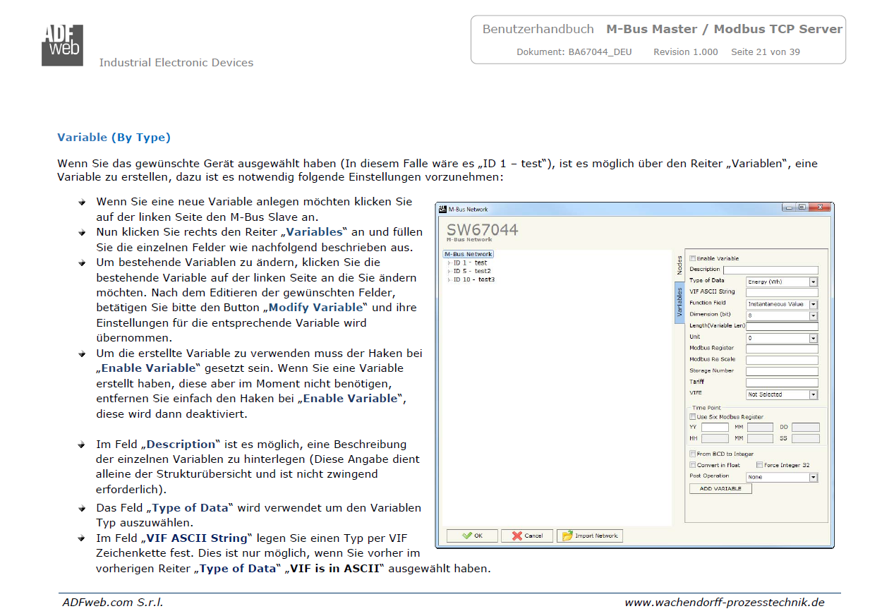Image resolution: width=894 pixels, height=616 pixels.
Task: Click the MM field next to HH
Action: (x=761, y=439)
